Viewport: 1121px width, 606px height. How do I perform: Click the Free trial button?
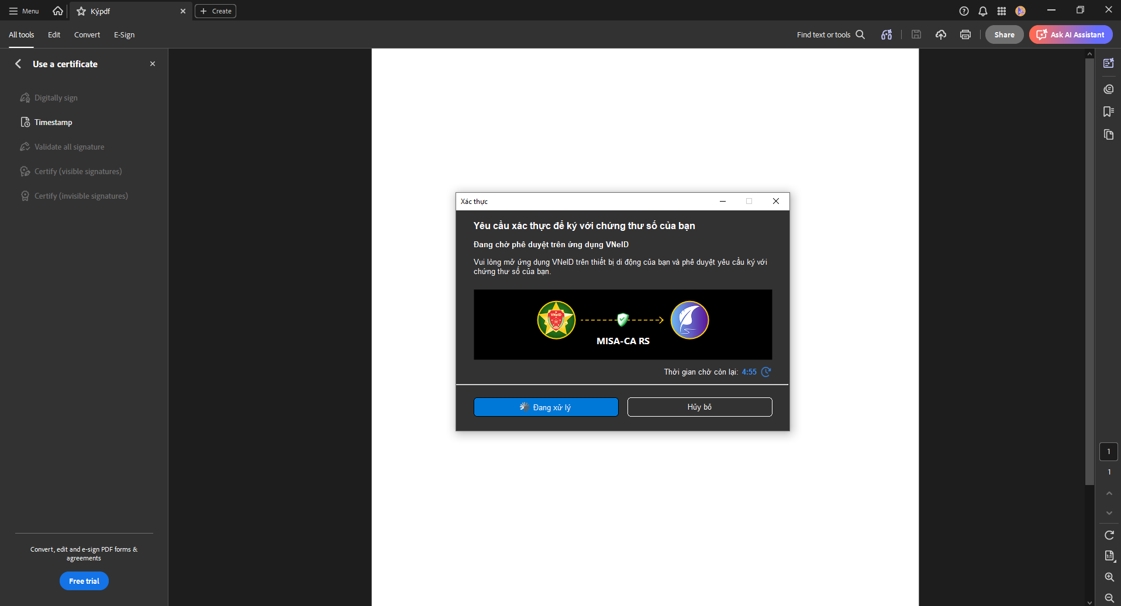[84, 581]
